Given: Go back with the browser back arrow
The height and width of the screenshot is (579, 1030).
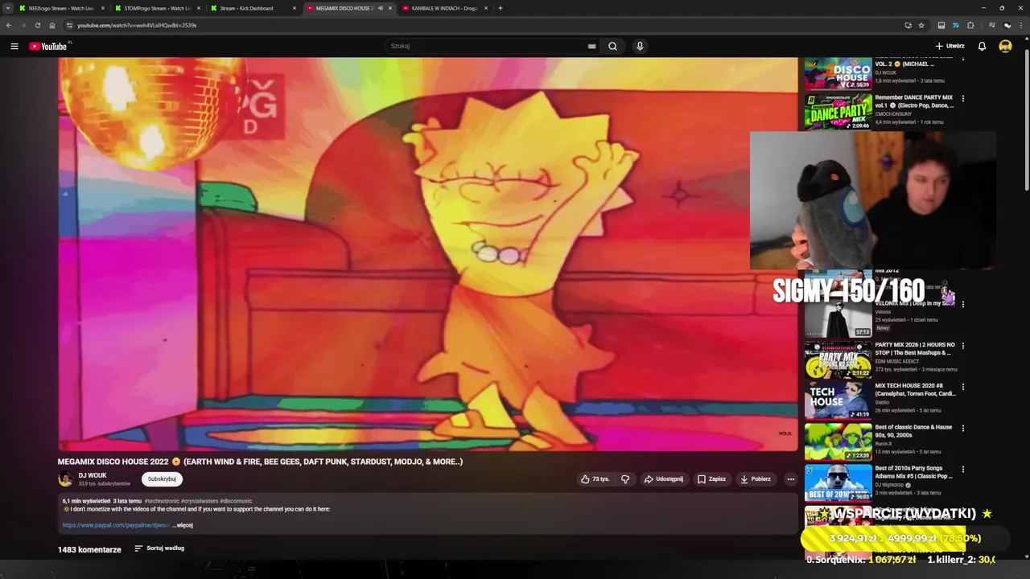Looking at the screenshot, I should coord(9,25).
